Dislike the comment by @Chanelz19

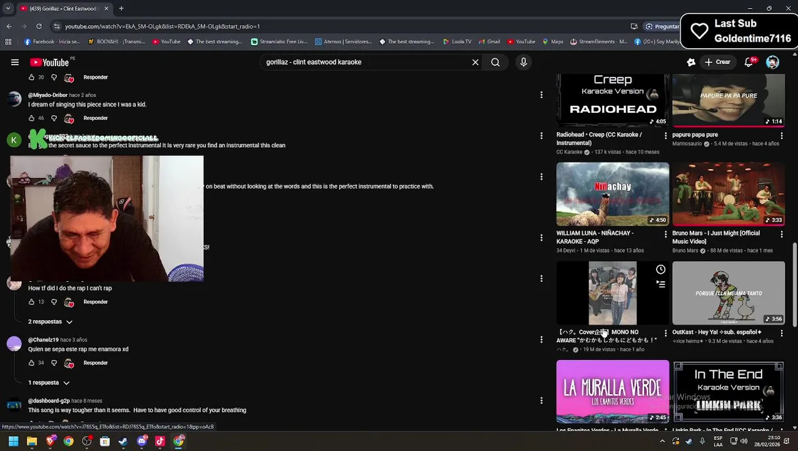click(54, 363)
